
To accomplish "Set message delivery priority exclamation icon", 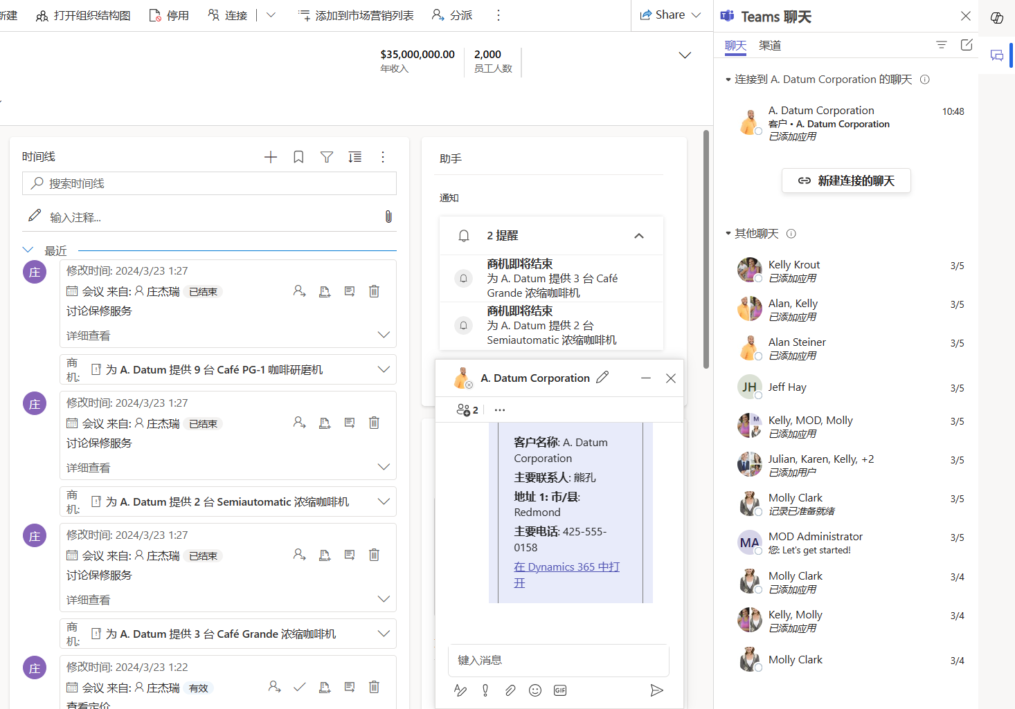I will [485, 690].
